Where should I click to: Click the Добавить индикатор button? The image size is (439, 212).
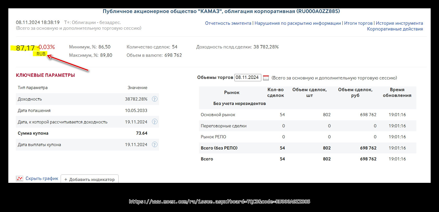(90, 179)
